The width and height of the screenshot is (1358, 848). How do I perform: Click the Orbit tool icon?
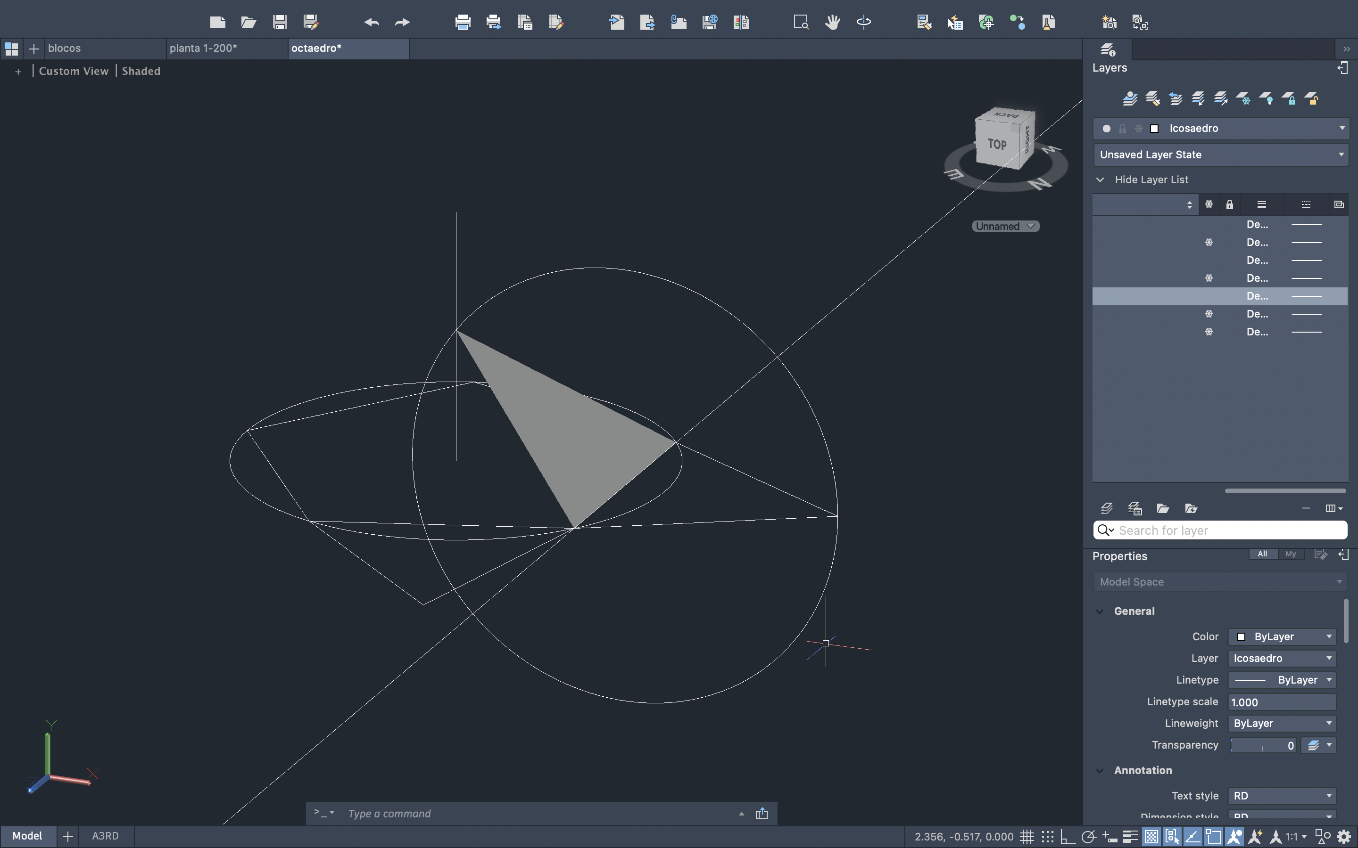tap(864, 23)
